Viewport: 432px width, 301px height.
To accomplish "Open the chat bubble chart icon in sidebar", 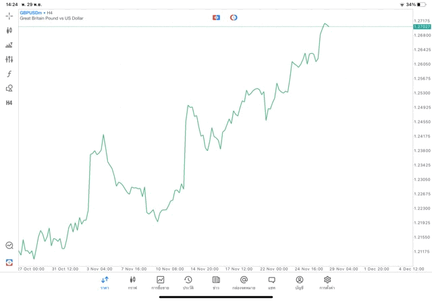I will (9, 246).
